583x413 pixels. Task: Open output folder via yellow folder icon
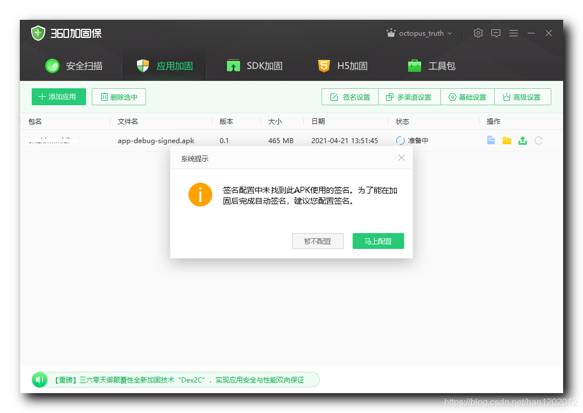pos(507,140)
